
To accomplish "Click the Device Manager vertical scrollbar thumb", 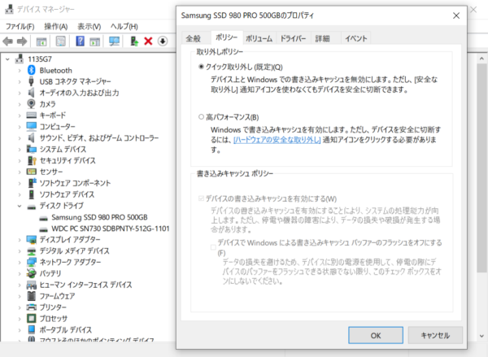I will tap(481, 168).
